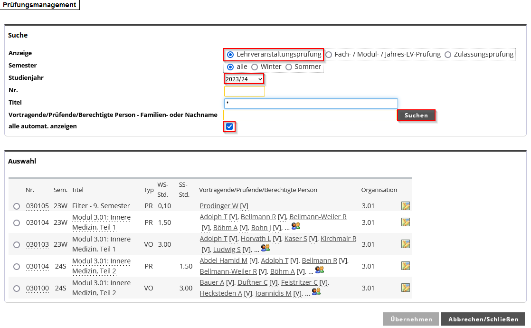Open Bellmann-Weiler R link in 23W PR row
531x328 pixels.
(318, 216)
